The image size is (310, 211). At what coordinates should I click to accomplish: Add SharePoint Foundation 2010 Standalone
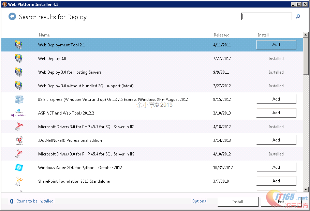(x=276, y=181)
